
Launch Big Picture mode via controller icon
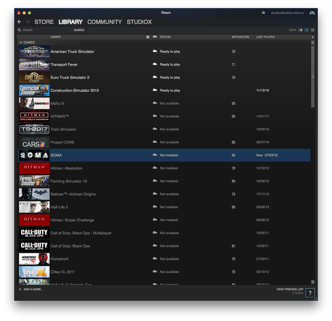pyautogui.click(x=312, y=13)
